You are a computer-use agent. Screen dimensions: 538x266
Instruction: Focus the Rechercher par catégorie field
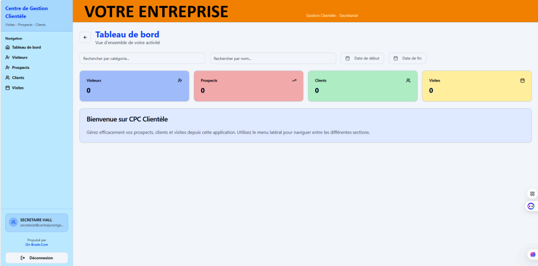coord(142,58)
